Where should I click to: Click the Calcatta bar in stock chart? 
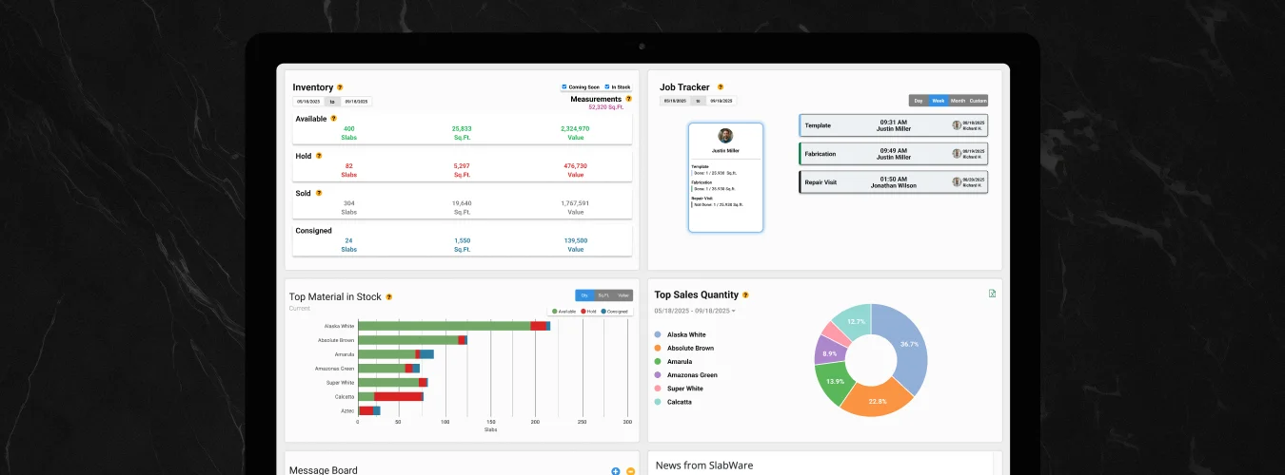[390, 396]
